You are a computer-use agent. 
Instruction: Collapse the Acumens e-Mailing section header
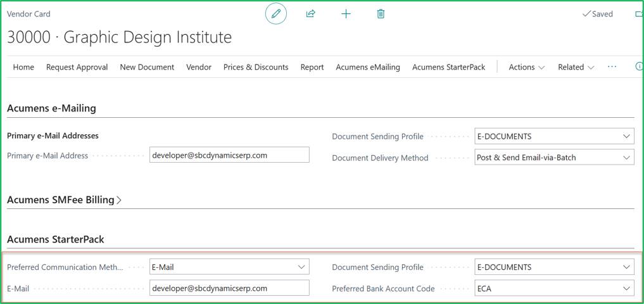[x=51, y=108]
